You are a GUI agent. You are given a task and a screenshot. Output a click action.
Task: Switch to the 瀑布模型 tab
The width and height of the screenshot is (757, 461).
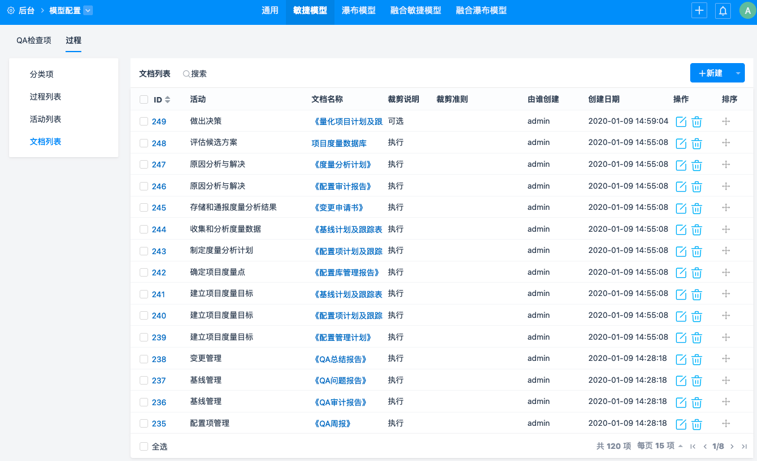click(x=358, y=11)
